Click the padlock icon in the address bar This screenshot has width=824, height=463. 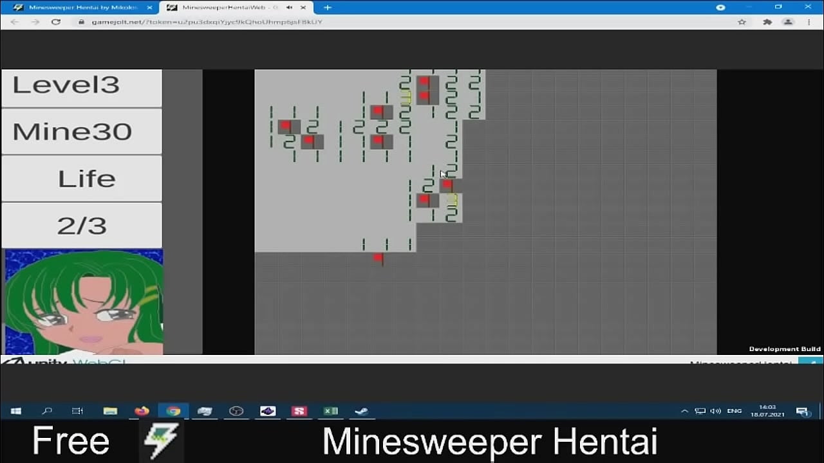(80, 21)
